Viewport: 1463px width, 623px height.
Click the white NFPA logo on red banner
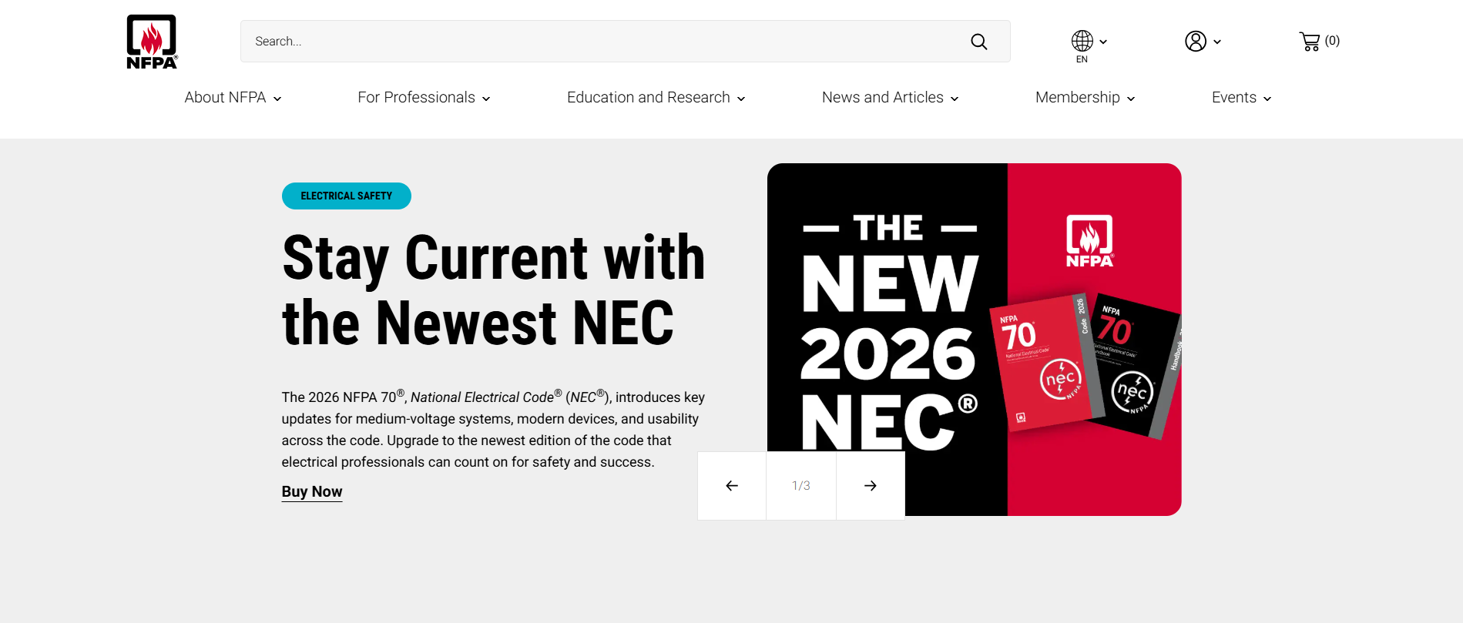tap(1089, 241)
